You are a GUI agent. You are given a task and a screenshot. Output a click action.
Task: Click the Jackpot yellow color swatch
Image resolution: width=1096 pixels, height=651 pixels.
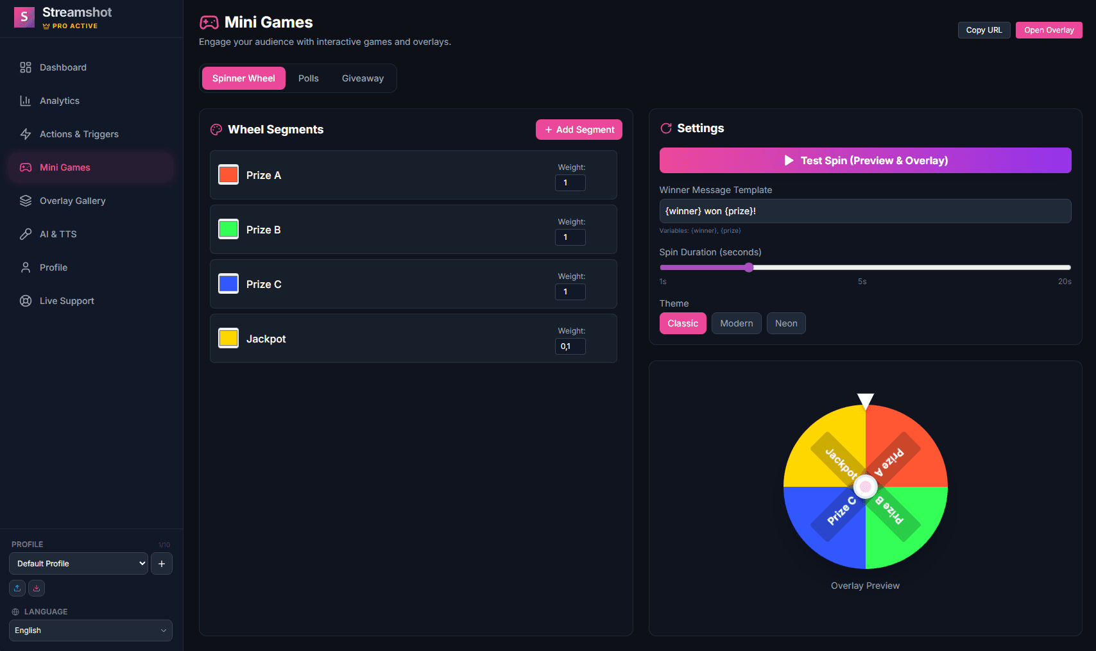[x=228, y=338]
